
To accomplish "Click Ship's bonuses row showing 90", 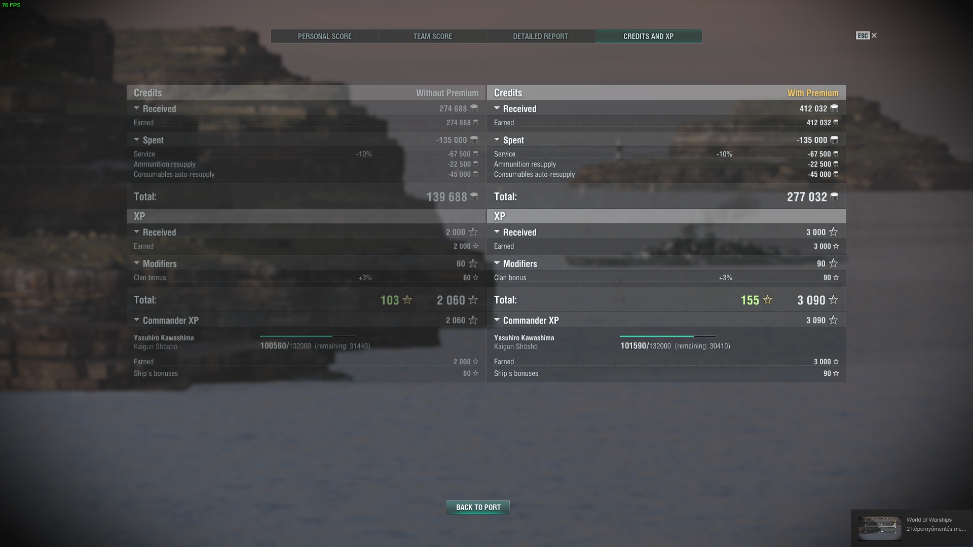I will pos(666,373).
